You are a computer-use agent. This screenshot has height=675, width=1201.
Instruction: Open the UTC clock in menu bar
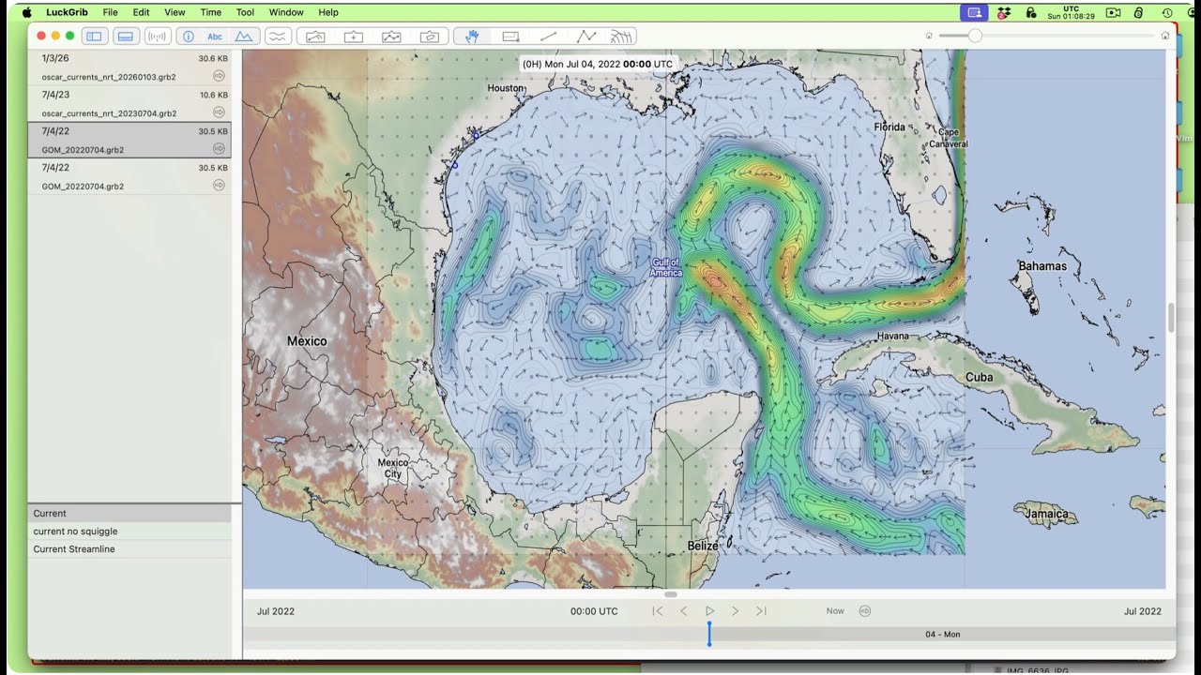tap(1071, 12)
